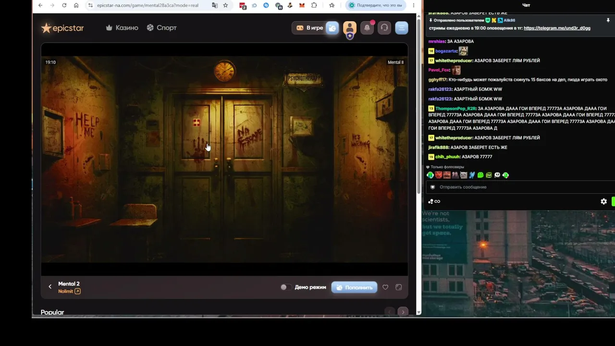Screen dimensions: 615x346
Task: Open the telegram.me link in pinned message
Action: 557,28
